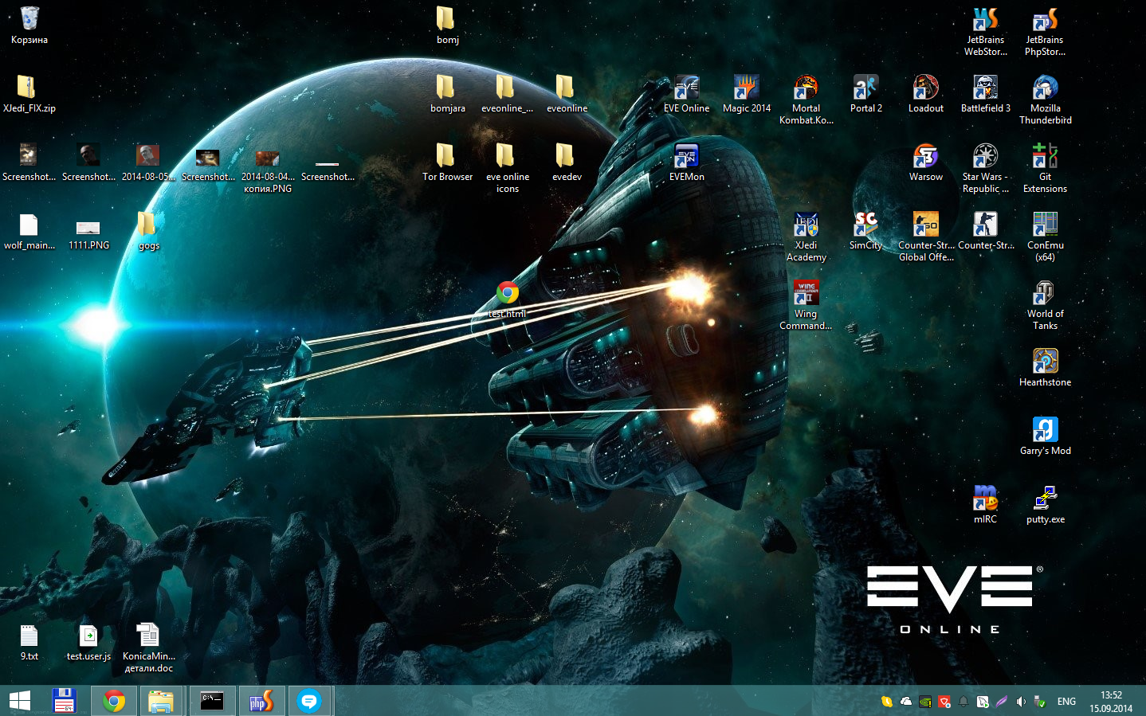Viewport: 1146px width, 716px height.
Task: Select the ConEmu (x64) shortcut
Action: tap(1045, 237)
